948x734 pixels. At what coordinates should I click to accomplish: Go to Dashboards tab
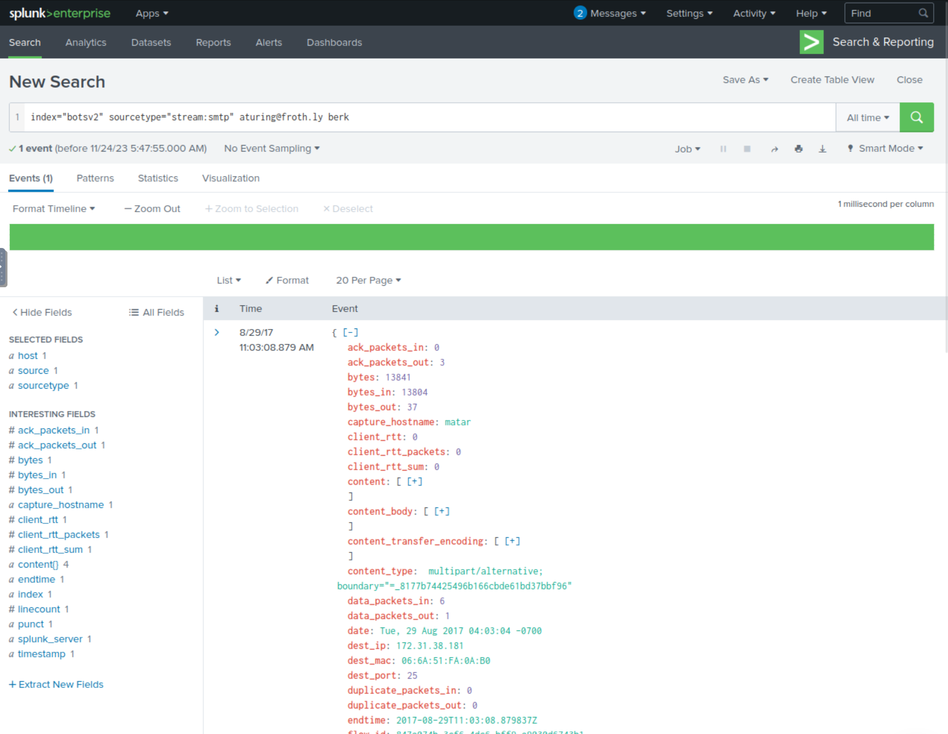coord(334,43)
